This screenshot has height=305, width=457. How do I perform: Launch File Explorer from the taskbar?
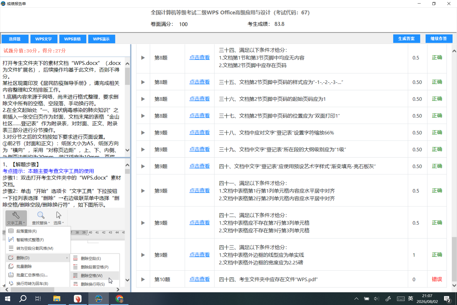point(57,299)
